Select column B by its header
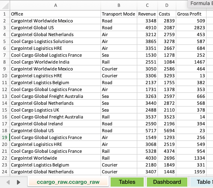This screenshot has height=188, width=213. tap(119, 5)
